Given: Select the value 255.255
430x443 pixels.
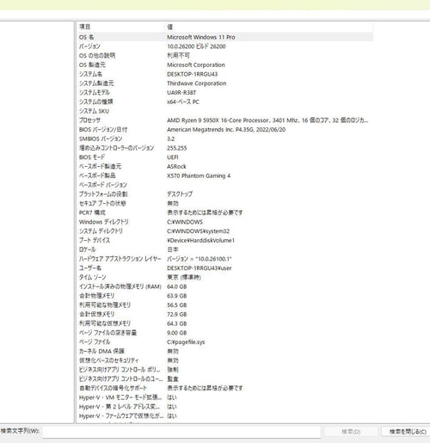Looking at the screenshot, I should pyautogui.click(x=177, y=148).
